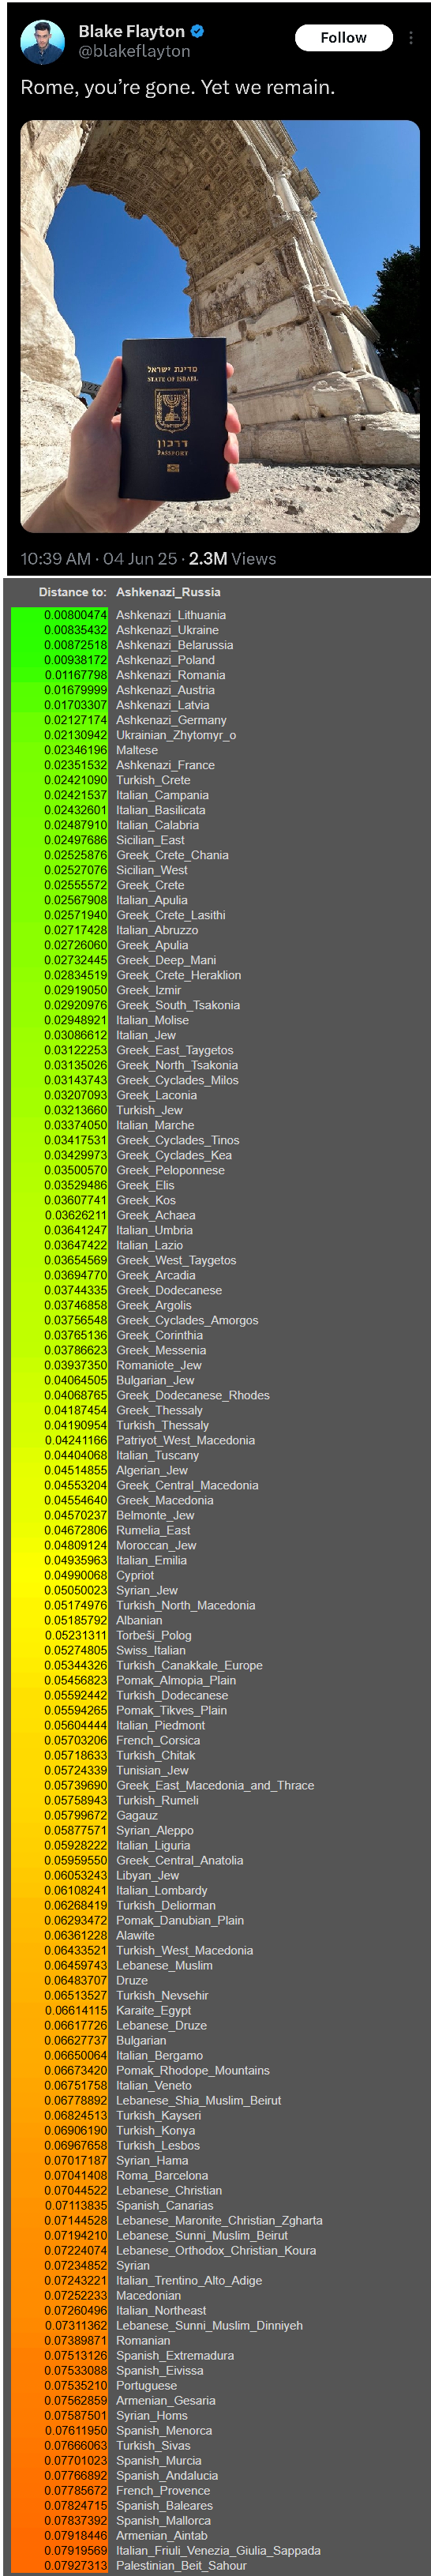Screen dimensions: 431x2576
Task: Select the Maltese population entry
Action: (x=137, y=750)
